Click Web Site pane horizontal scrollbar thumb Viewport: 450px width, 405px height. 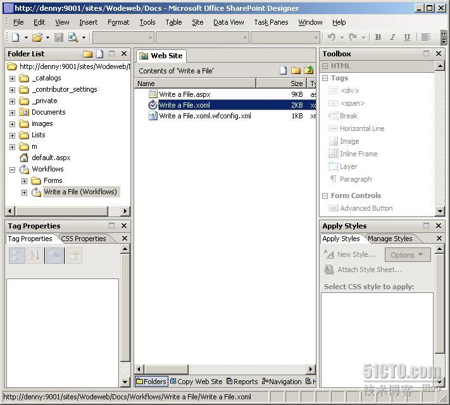[x=166, y=369]
